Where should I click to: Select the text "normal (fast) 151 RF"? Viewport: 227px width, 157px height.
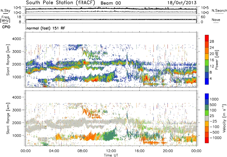click(46, 28)
